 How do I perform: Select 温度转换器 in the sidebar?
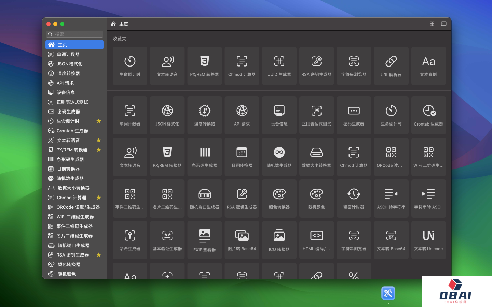(74, 73)
